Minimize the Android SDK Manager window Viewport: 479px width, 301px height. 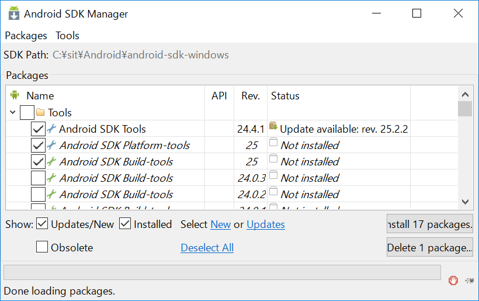tap(376, 13)
